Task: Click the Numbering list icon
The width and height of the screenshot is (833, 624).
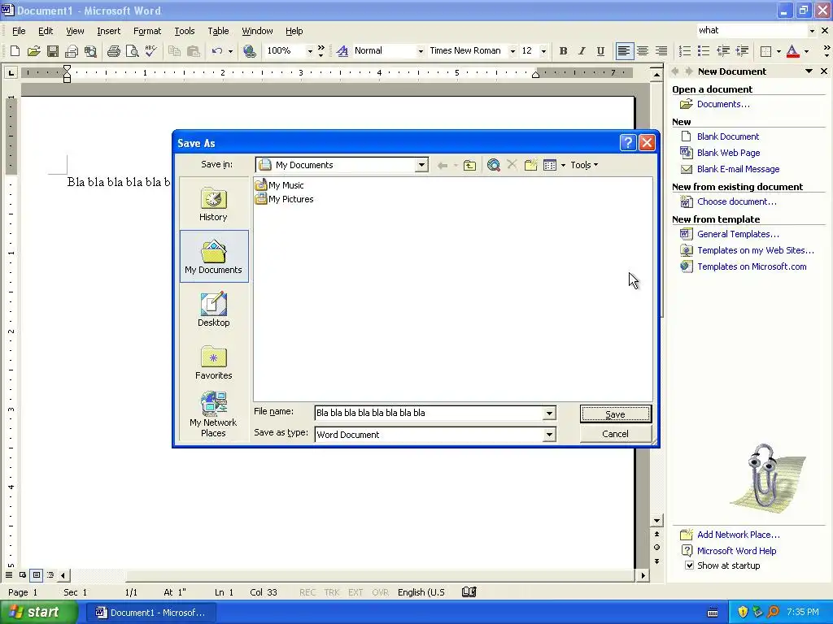Action: coord(685,51)
